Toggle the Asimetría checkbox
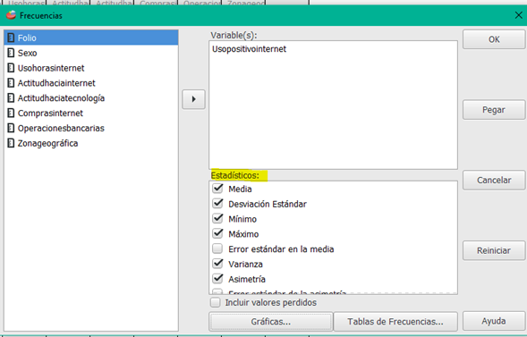 (x=217, y=279)
